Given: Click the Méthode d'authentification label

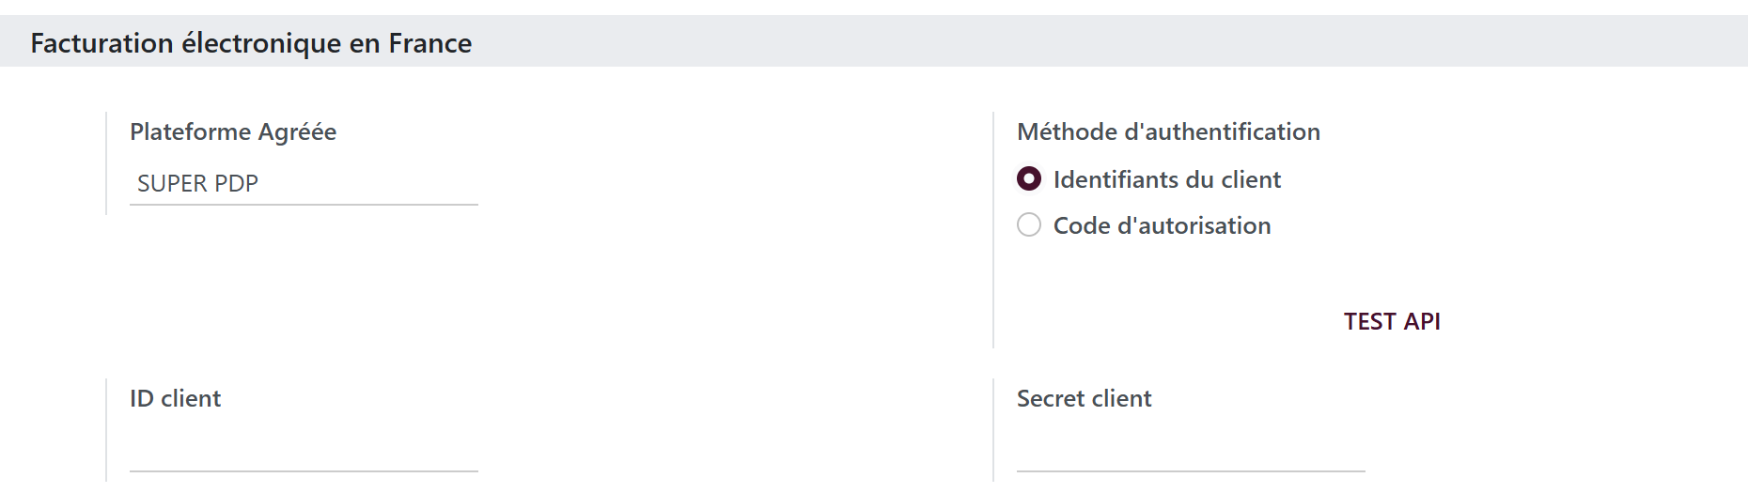Looking at the screenshot, I should tap(1168, 131).
